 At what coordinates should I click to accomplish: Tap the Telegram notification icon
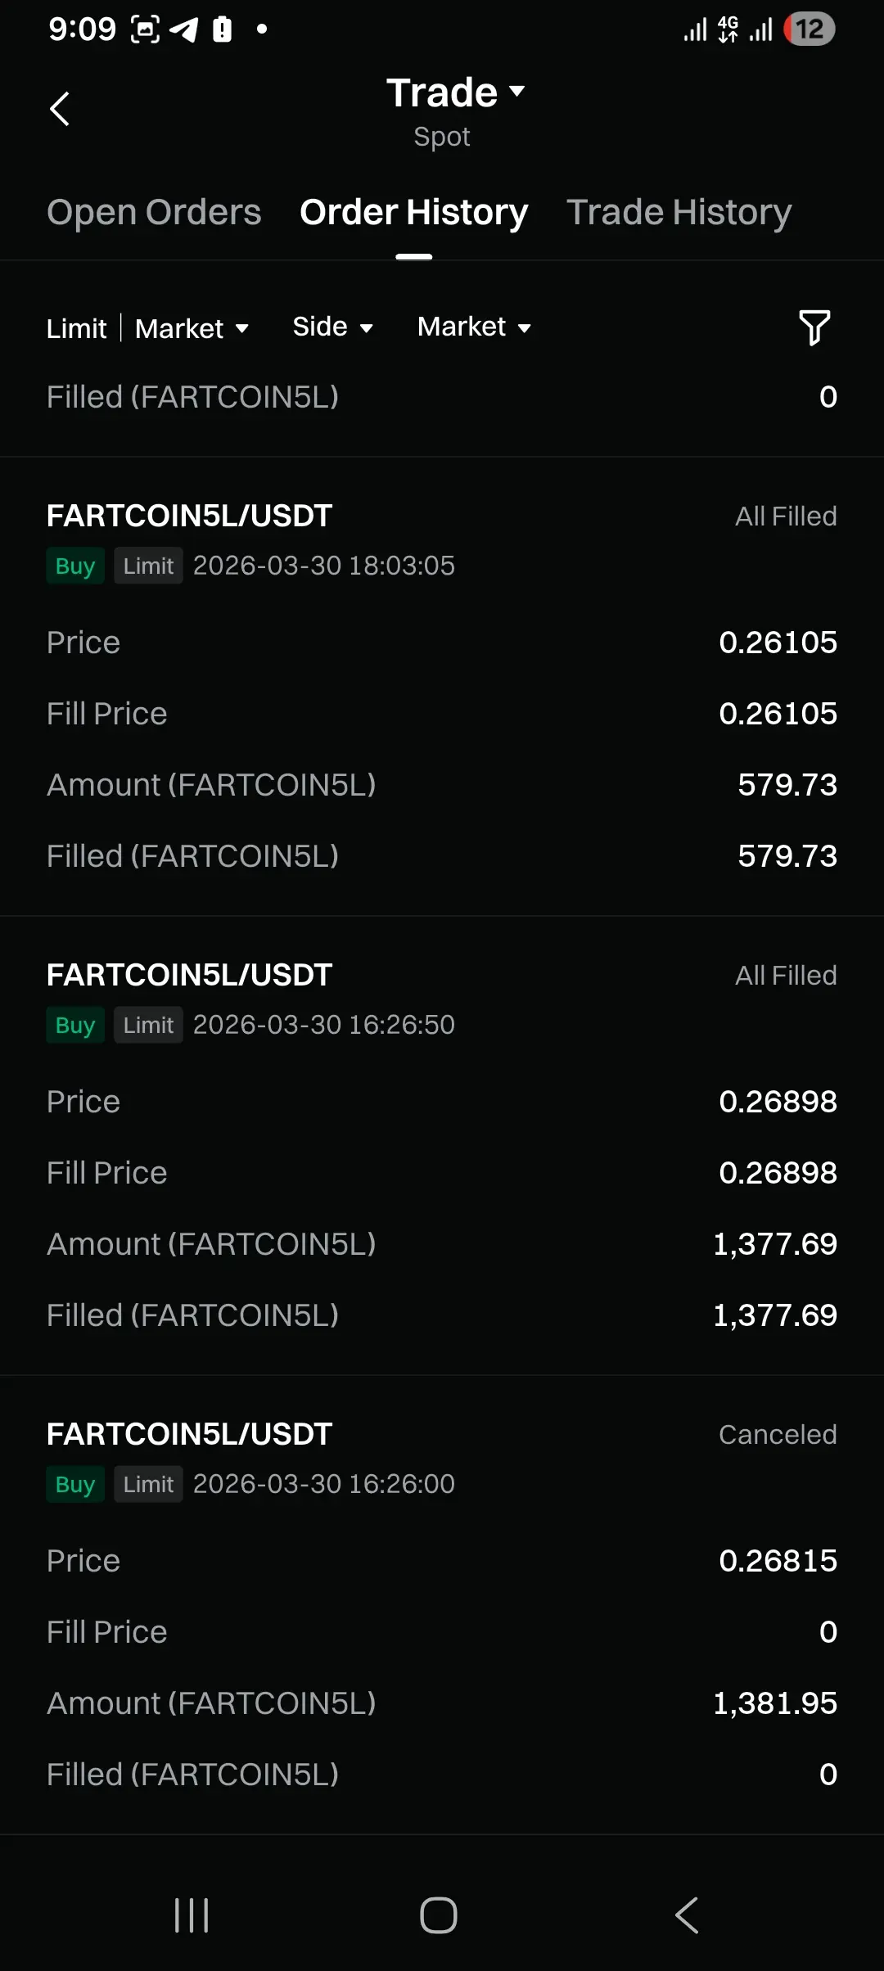coord(184,30)
